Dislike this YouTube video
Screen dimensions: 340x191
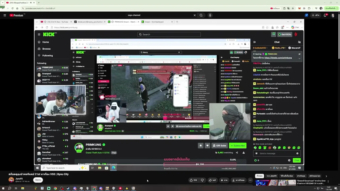(x=202, y=180)
